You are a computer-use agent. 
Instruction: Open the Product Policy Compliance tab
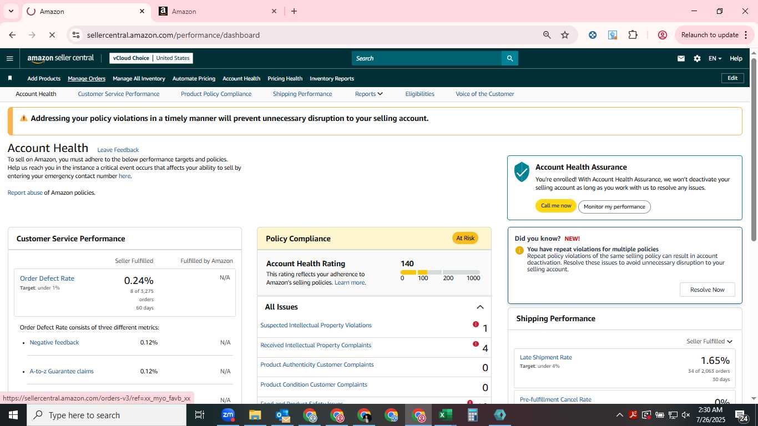click(216, 94)
